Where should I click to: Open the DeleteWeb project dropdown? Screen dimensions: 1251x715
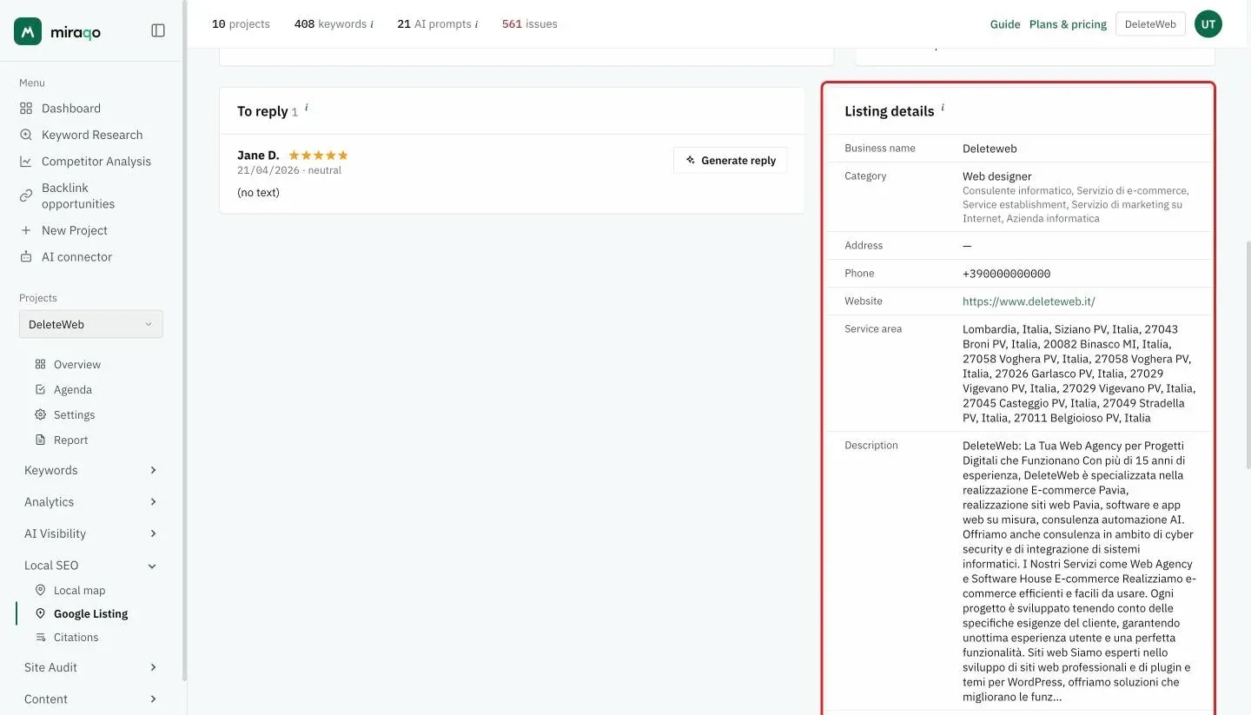(91, 324)
